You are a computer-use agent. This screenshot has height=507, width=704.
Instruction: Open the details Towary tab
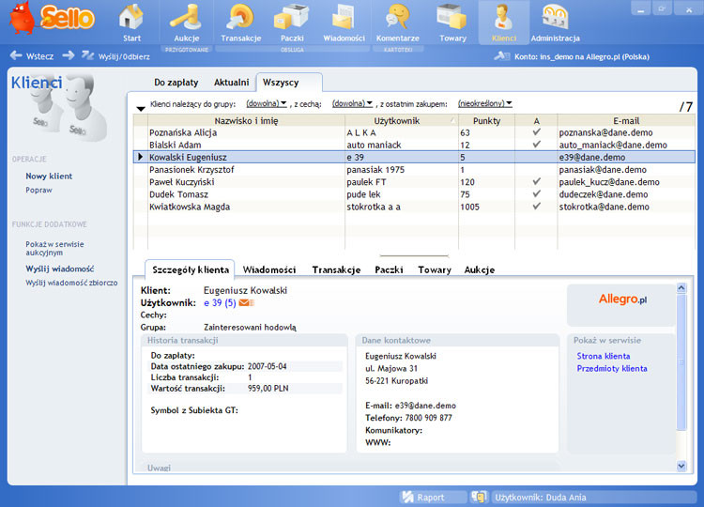point(435,269)
